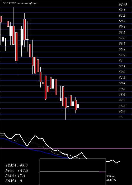This screenshot has height=185, width=132.
Task: Click the 46.8 price axis label
Action: coord(122,106)
